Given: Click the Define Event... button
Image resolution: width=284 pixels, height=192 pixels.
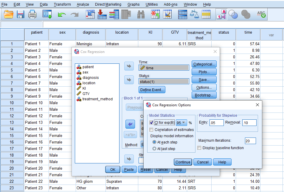Looking at the screenshot, I should point(152,90).
